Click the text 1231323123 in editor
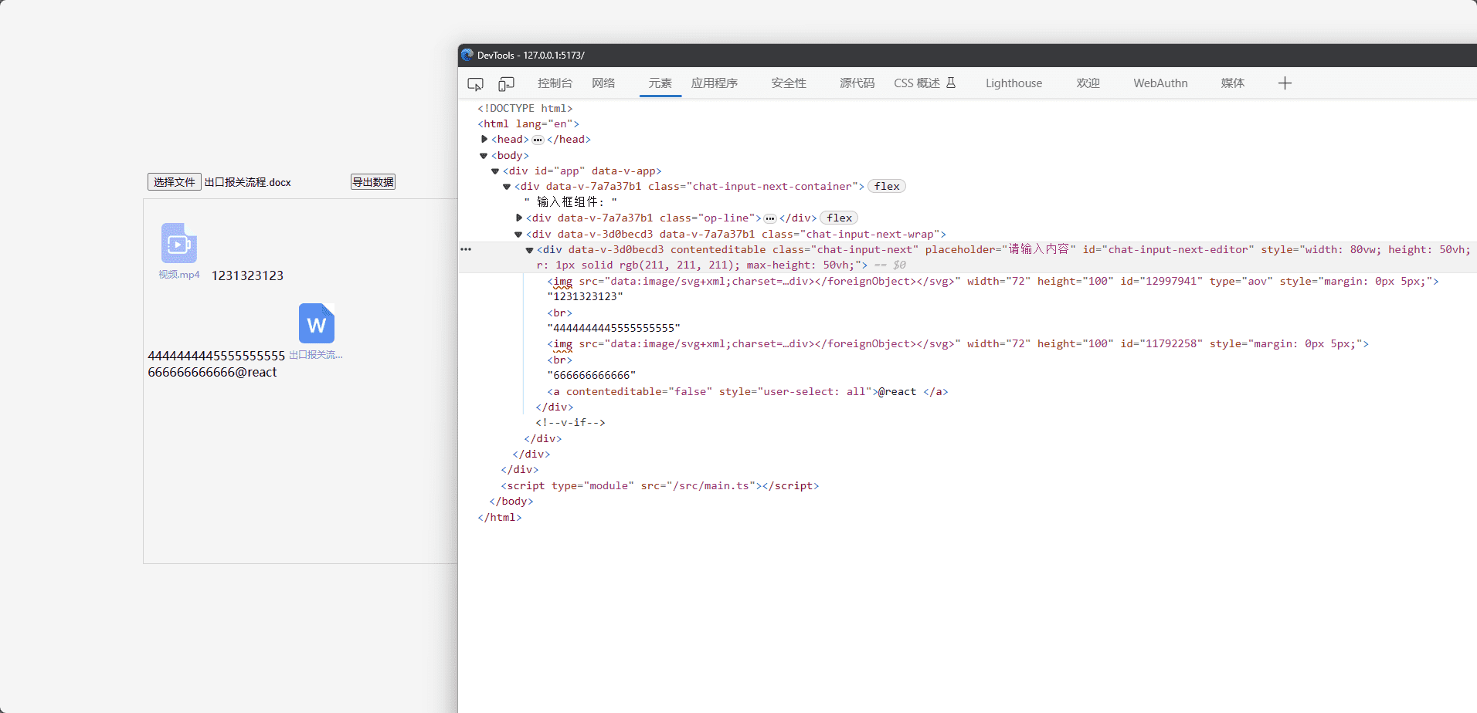The height and width of the screenshot is (713, 1477). click(x=247, y=275)
